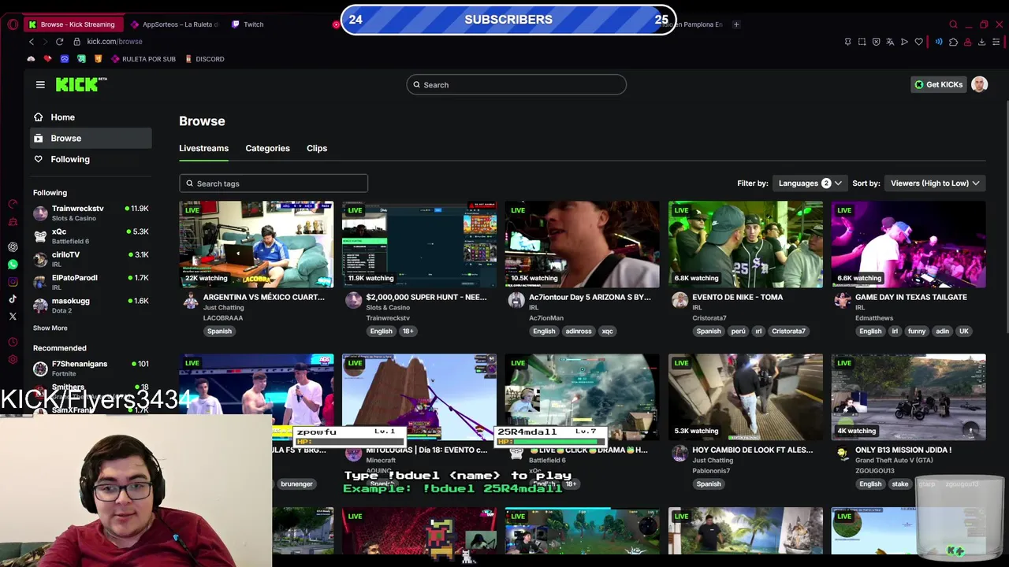The width and height of the screenshot is (1009, 567).
Task: Click the heart bookmark icon in toolbar
Action: click(918, 42)
